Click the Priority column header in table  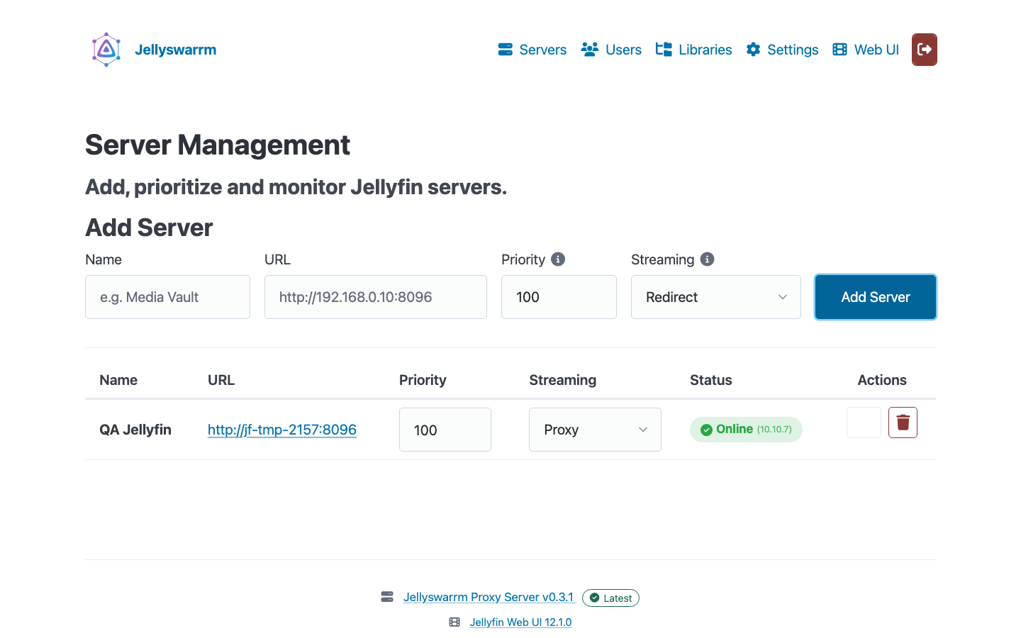tap(423, 380)
